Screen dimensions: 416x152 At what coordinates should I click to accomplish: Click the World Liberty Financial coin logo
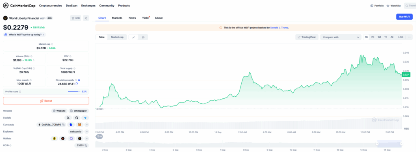click(x=5, y=18)
